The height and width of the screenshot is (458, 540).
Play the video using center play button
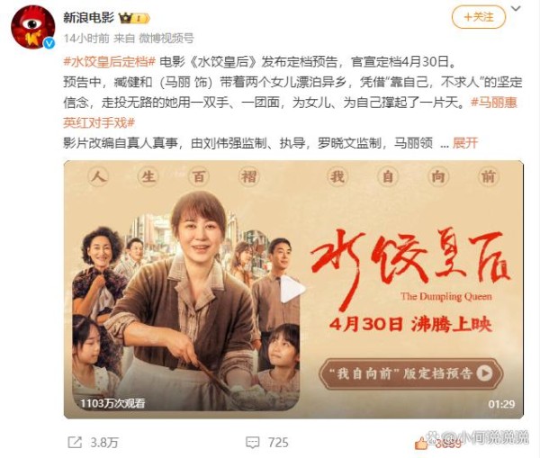pos(292,290)
